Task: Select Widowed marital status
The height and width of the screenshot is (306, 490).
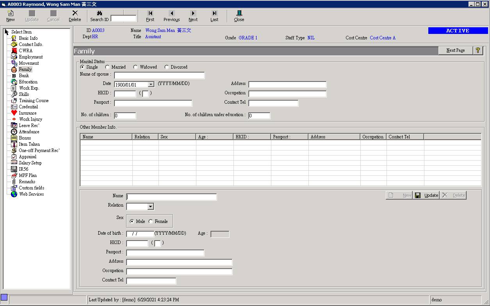Action: pyautogui.click(x=135, y=67)
